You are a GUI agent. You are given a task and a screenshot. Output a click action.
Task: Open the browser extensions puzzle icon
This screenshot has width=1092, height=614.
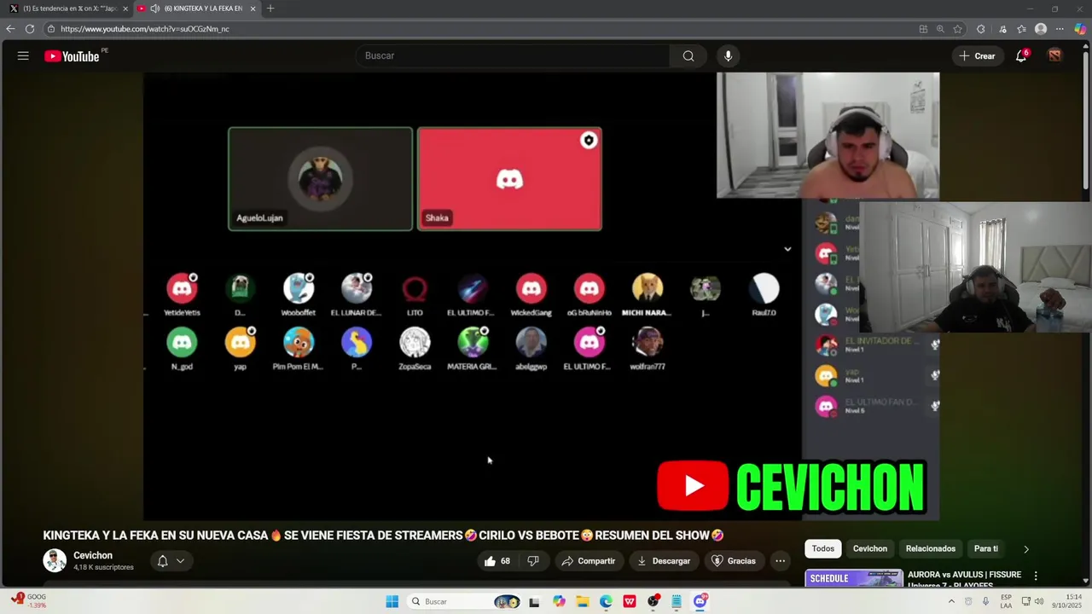981,29
